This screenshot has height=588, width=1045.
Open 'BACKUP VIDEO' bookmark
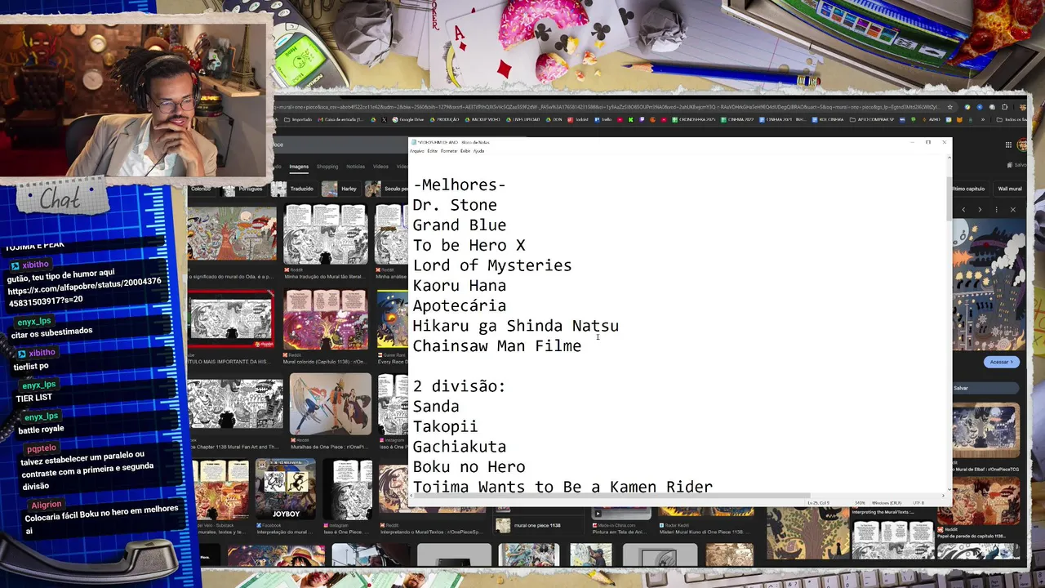tap(482, 120)
